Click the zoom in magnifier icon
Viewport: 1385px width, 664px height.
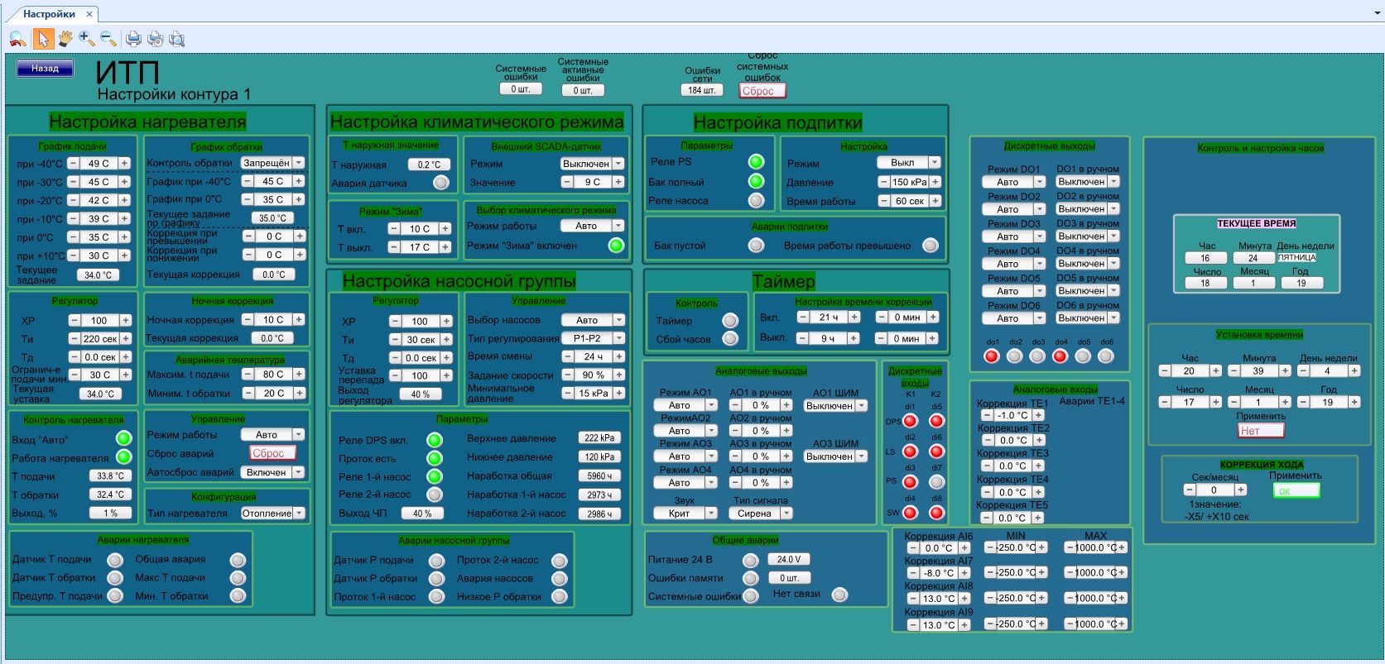pos(86,39)
